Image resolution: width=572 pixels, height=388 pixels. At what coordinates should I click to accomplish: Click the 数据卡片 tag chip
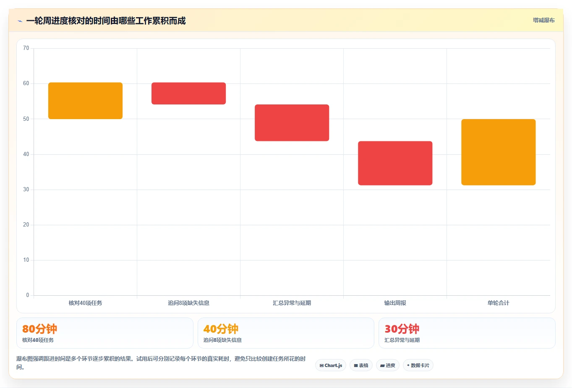click(x=418, y=365)
